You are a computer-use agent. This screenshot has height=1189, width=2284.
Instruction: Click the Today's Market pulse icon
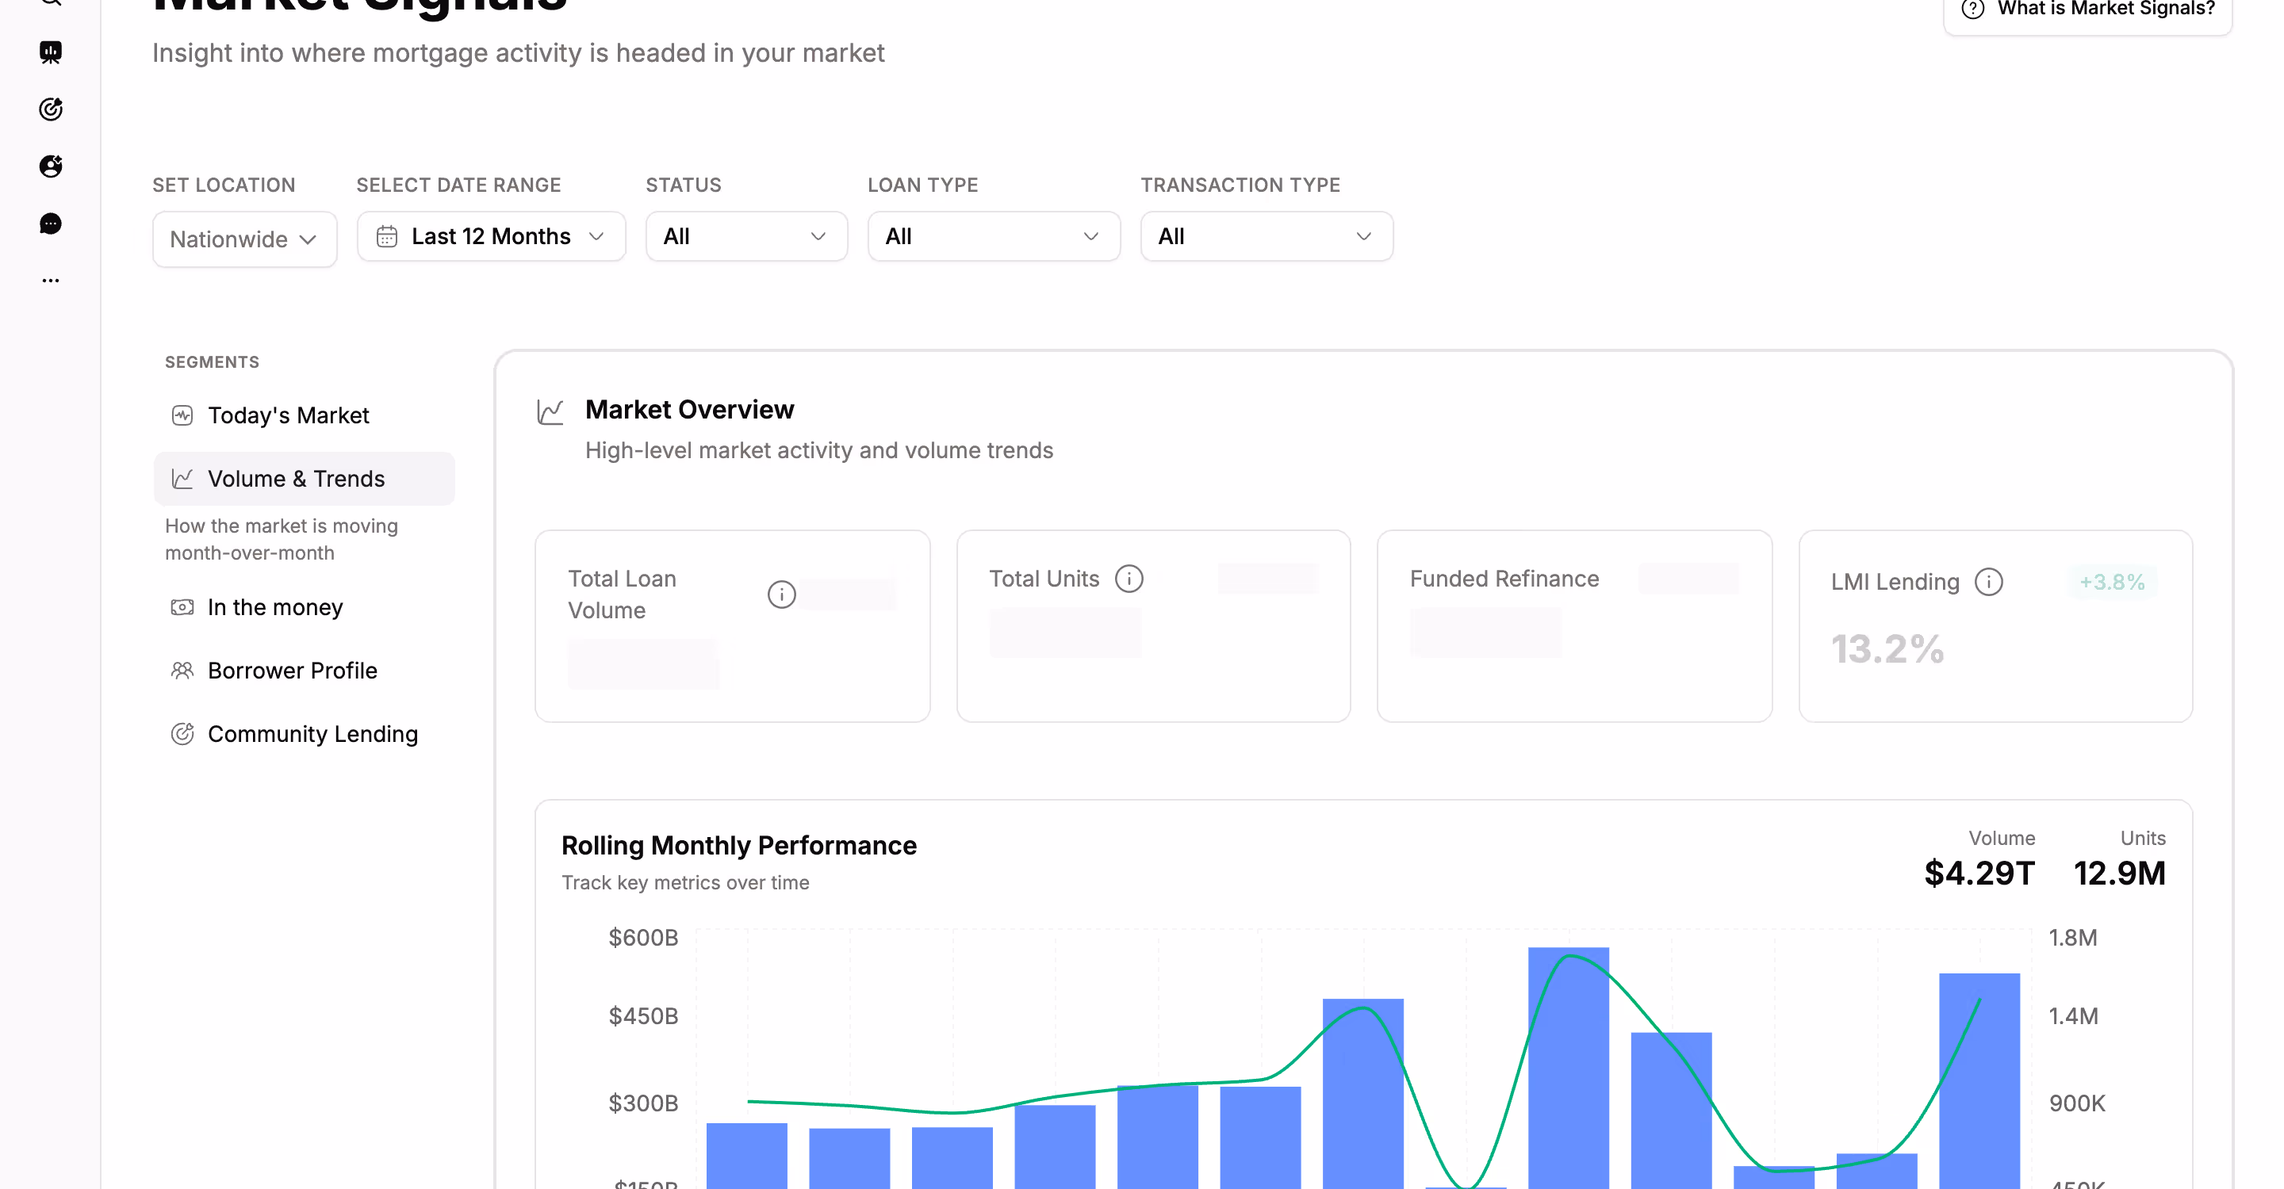[x=182, y=415]
